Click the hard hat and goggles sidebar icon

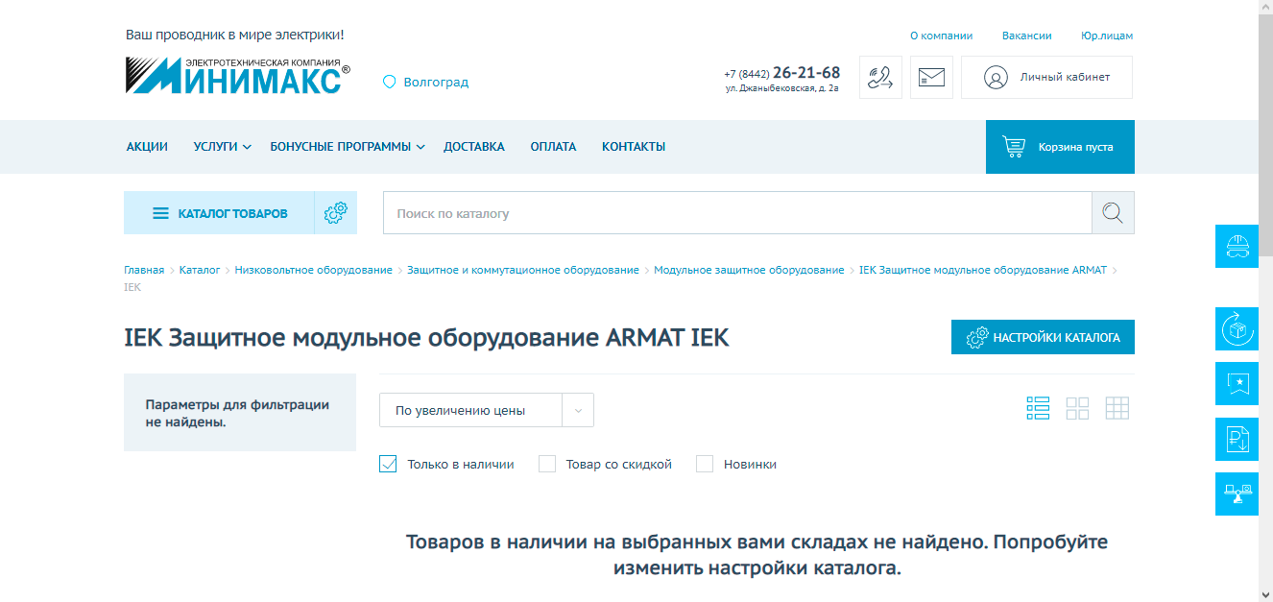(x=1237, y=247)
